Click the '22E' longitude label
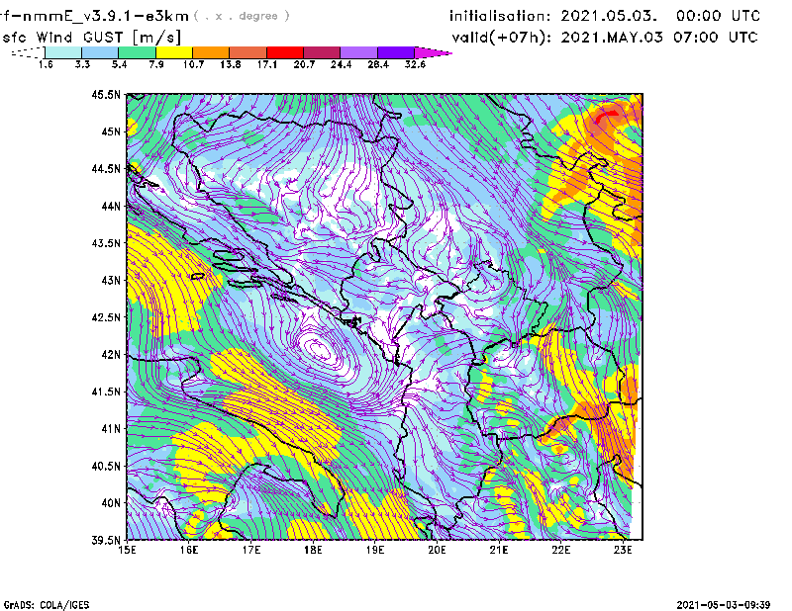Screen dimensions: 792x611 coord(560,550)
